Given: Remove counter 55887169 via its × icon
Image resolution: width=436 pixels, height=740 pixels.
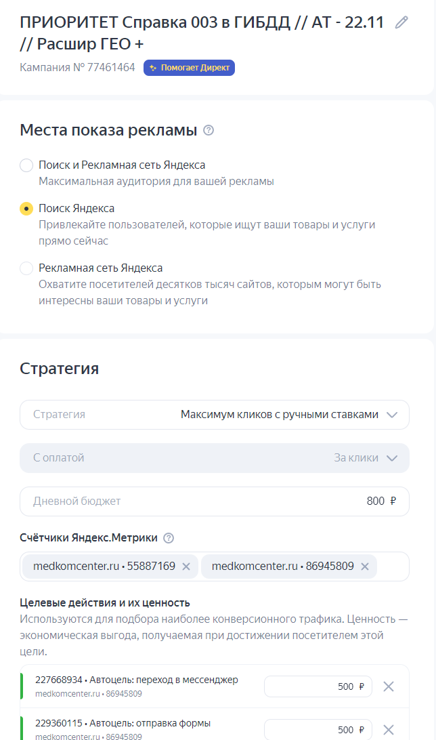Looking at the screenshot, I should tap(186, 567).
